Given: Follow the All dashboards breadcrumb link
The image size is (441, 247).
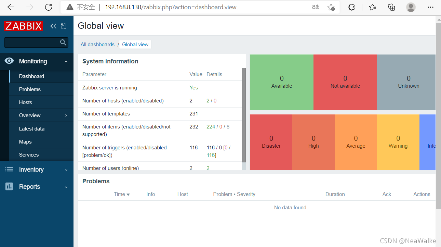Looking at the screenshot, I should tap(97, 45).
